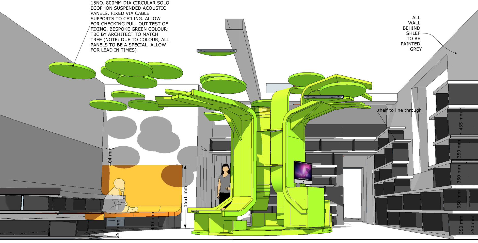Select the "shelf to line through" label
The image size is (478, 243).
tap(399, 110)
